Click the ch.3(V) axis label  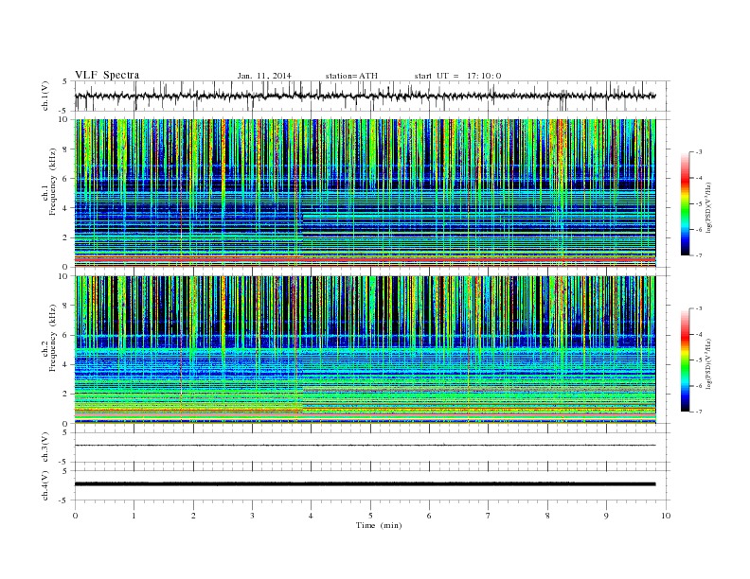point(45,447)
